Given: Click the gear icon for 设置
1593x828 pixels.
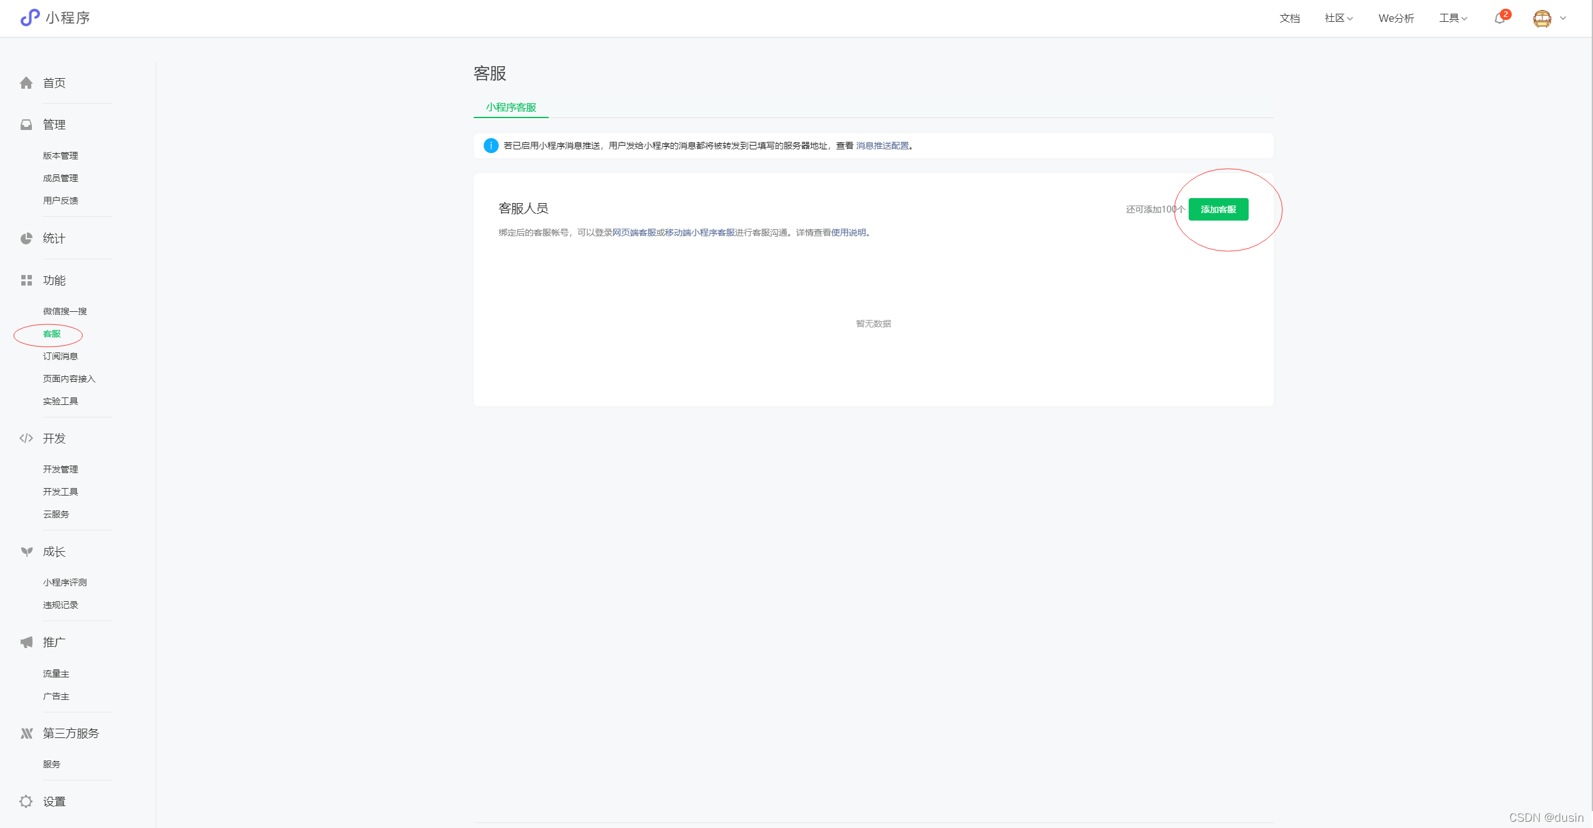Looking at the screenshot, I should [x=26, y=802].
